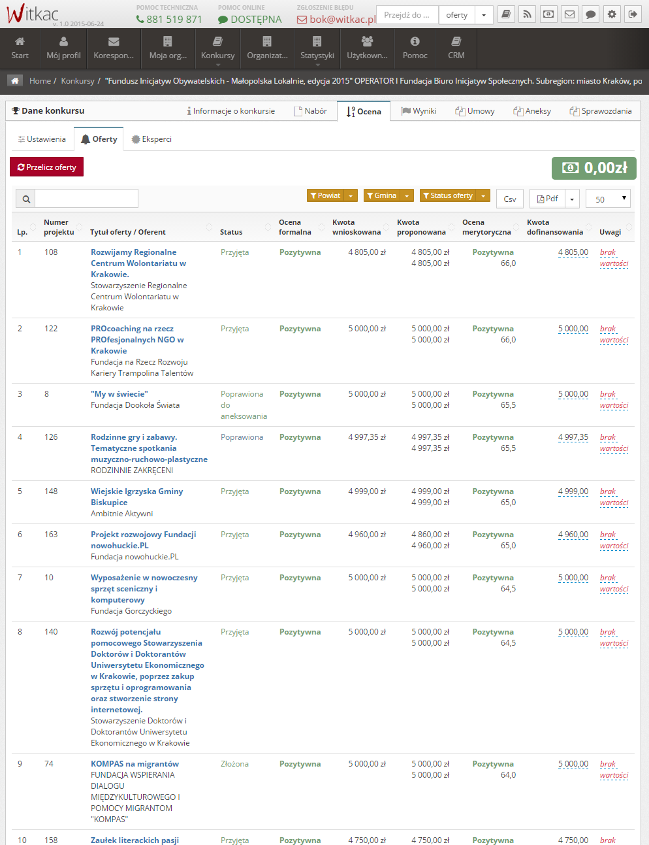Open the Eksperci sub-tab
This screenshot has height=845, width=649.
151,139
